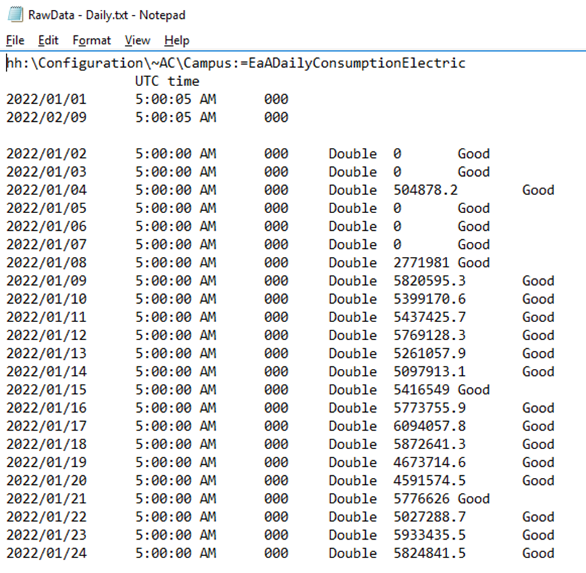Screen dimensions: 586x573
Task: Click the value 5097913.1
Action: (x=430, y=372)
